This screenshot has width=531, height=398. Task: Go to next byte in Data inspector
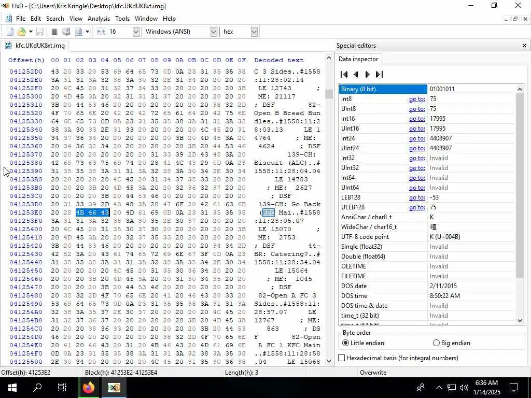point(367,74)
